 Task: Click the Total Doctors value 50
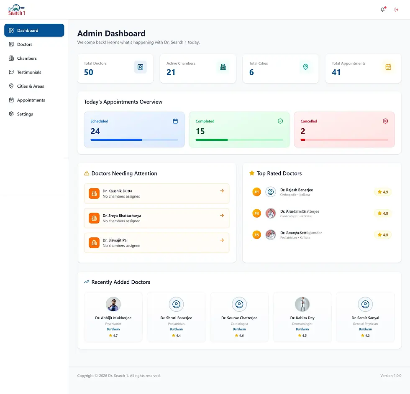coord(89,72)
